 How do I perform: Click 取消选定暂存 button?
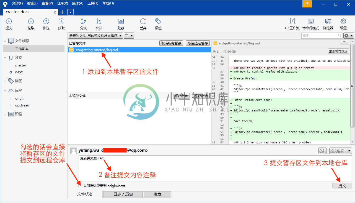pyautogui.click(x=198, y=43)
